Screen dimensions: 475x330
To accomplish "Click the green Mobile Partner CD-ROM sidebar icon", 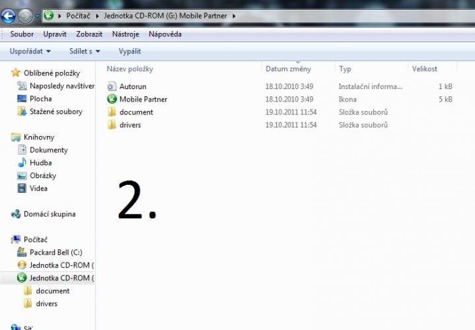I will 22,278.
